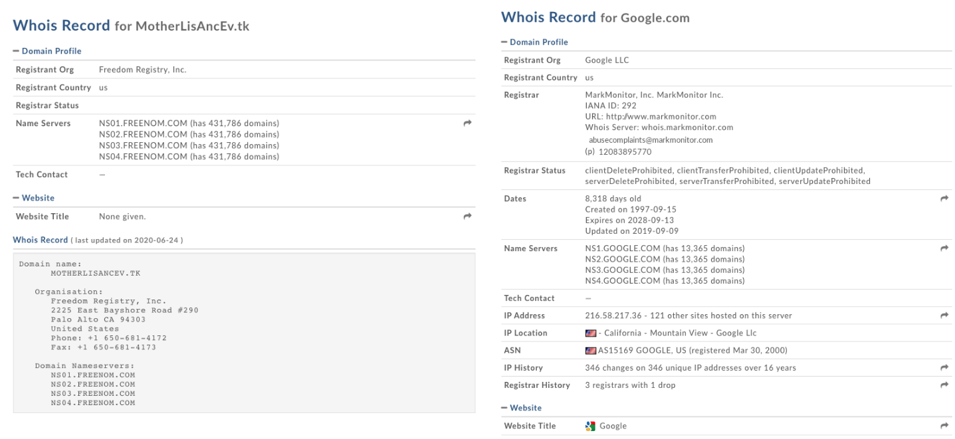Image resolution: width=955 pixels, height=439 pixels.
Task: Click the arrow icon in the MotherLisAncEv.tk Name Servers row
Action: pyautogui.click(x=467, y=124)
